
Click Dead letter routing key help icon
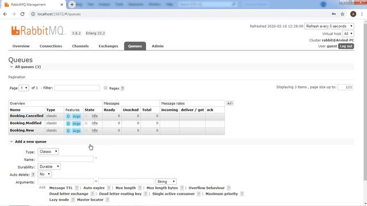(145, 194)
